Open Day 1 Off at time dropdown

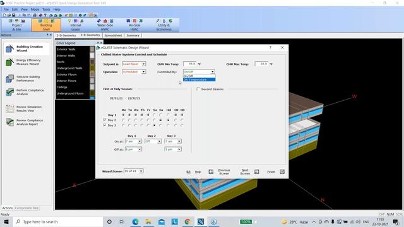140,149
